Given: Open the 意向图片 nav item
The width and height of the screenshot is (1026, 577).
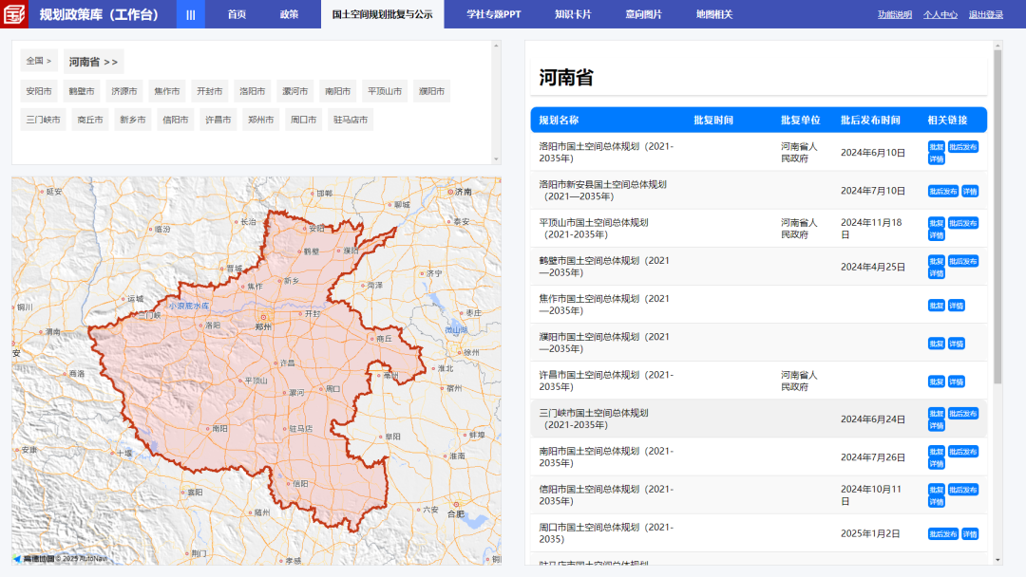Looking at the screenshot, I should [x=643, y=14].
